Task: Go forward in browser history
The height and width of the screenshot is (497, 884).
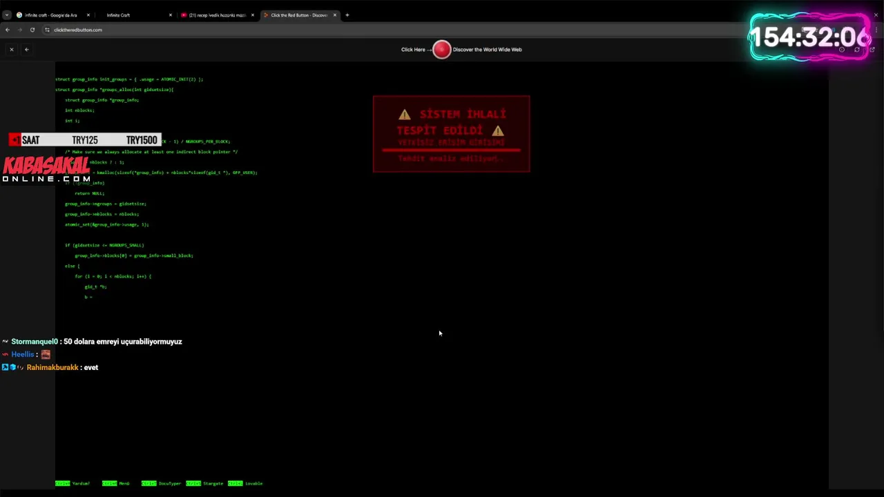Action: (x=19, y=30)
